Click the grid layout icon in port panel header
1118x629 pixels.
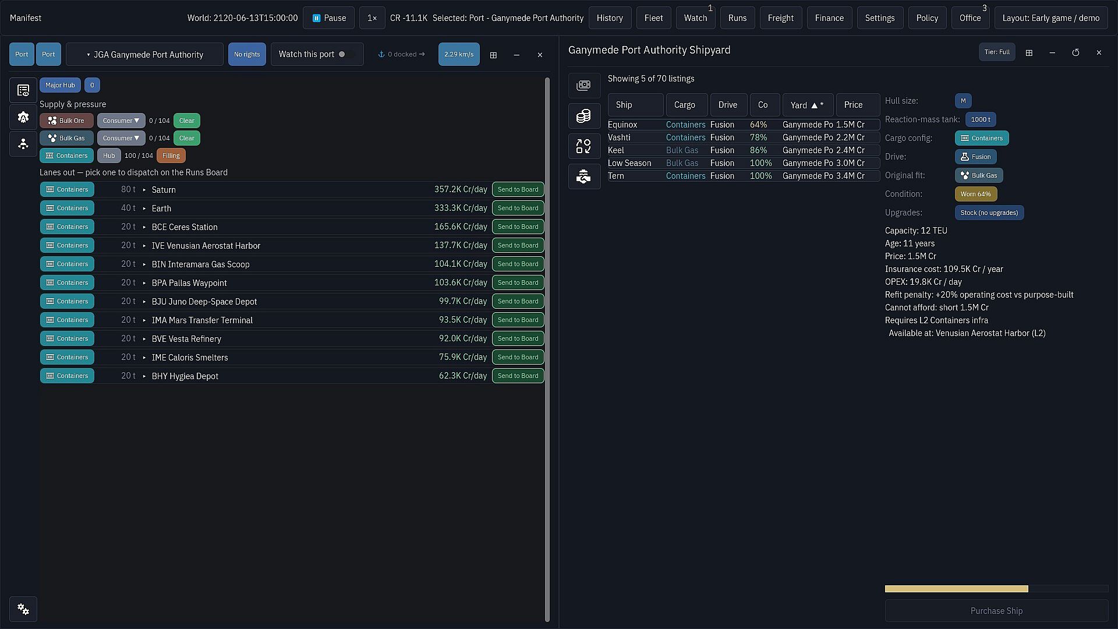pos(493,55)
